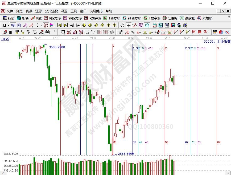Toggle the crosshair cursor tool

click(x=129, y=25)
